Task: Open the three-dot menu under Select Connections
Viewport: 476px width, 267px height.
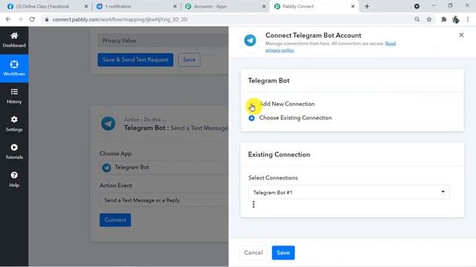Action: coord(254,205)
